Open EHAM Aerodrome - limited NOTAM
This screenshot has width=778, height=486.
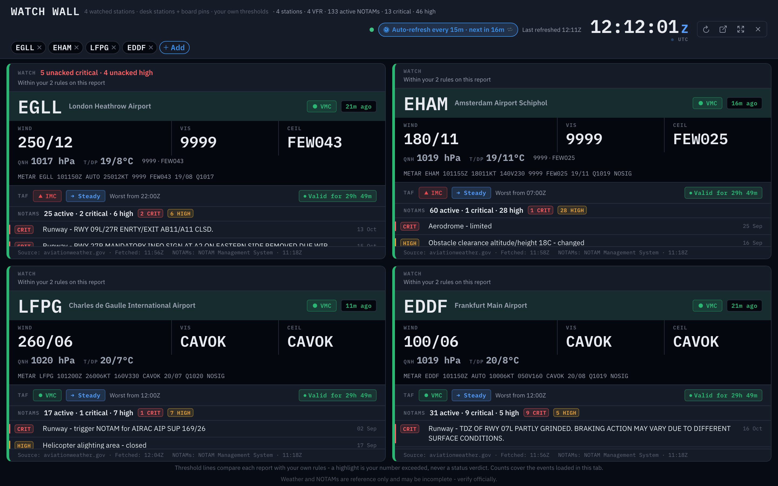click(x=583, y=226)
